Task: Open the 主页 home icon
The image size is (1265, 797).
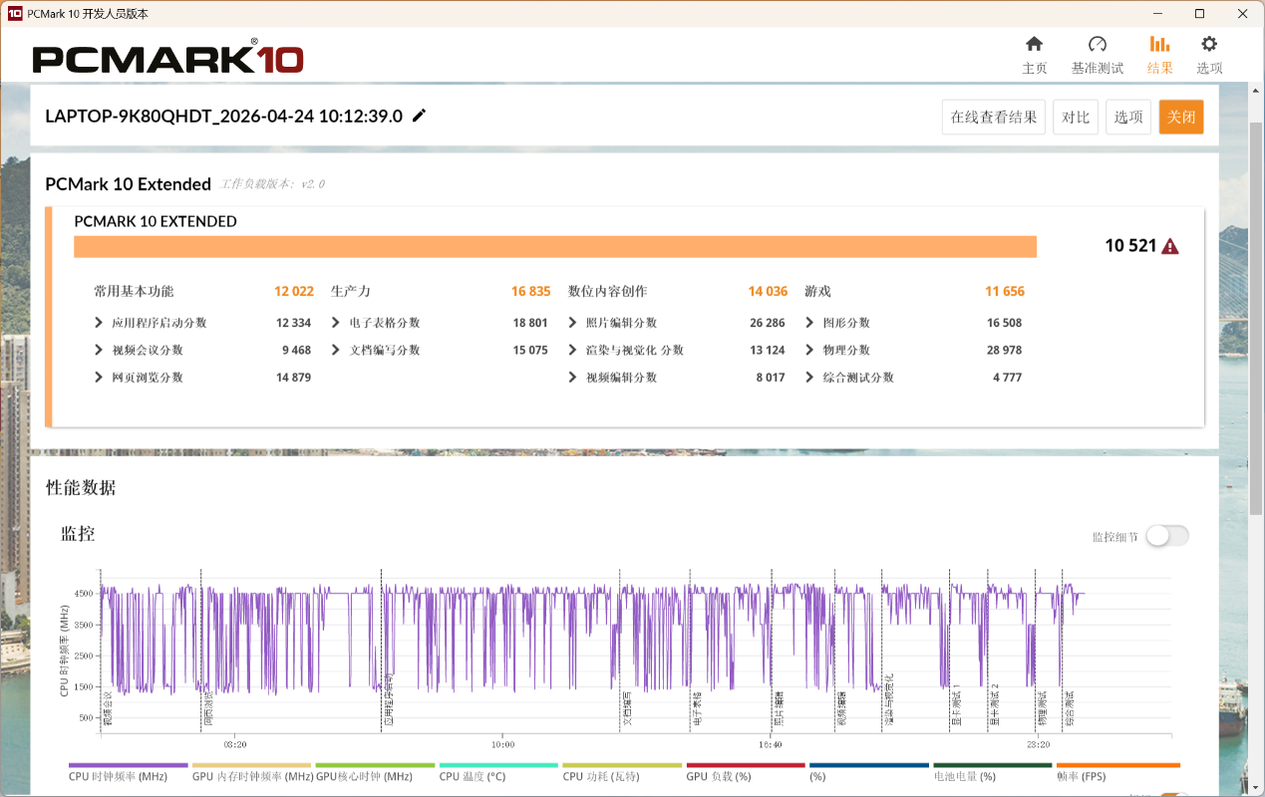Action: pyautogui.click(x=1034, y=44)
